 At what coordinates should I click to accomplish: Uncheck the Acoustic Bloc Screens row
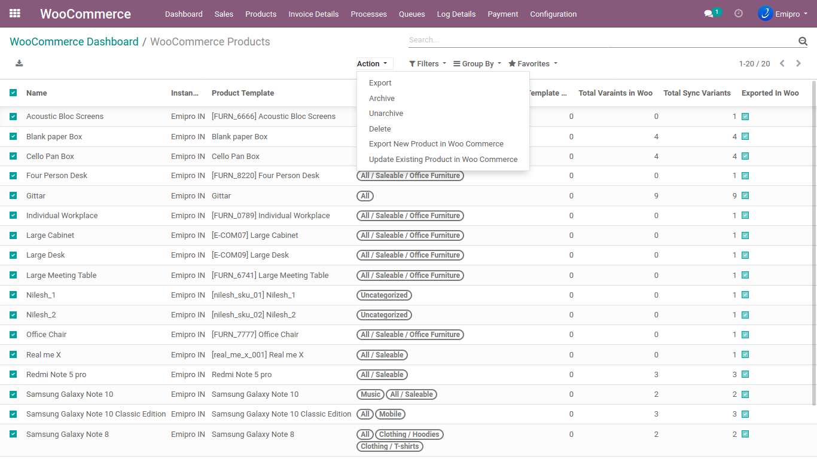[x=13, y=117]
